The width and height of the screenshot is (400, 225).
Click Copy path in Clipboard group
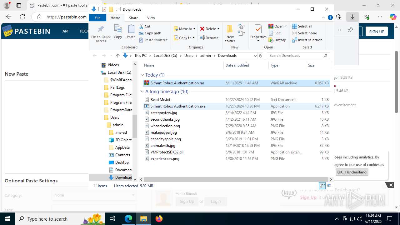(150, 33)
